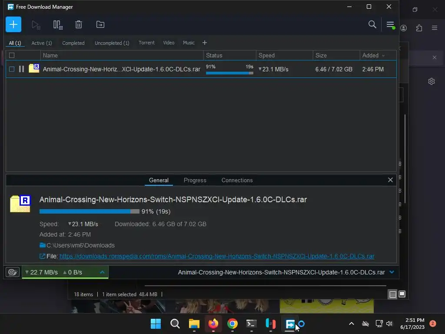Open the Switch emulator taskbar icon

click(x=270, y=324)
